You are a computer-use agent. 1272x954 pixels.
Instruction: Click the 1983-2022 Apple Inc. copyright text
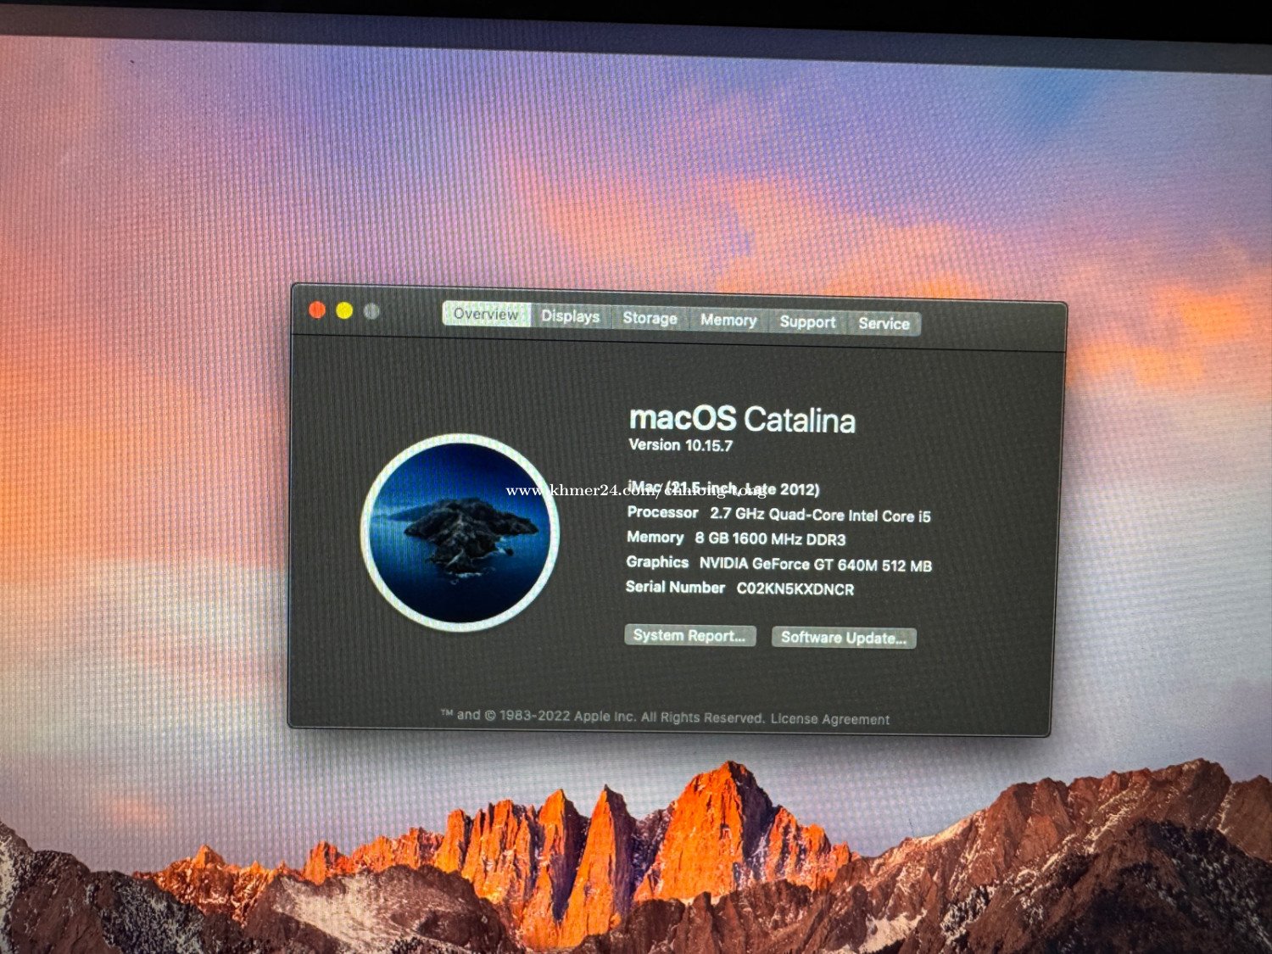pyautogui.click(x=602, y=717)
